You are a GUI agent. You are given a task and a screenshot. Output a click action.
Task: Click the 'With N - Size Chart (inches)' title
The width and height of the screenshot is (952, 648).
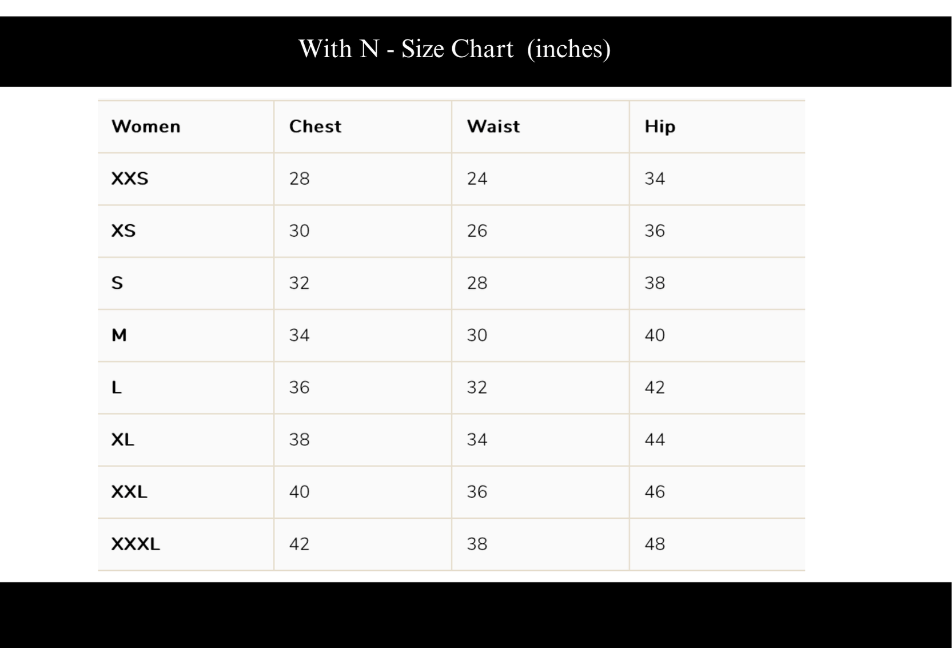pyautogui.click(x=455, y=49)
